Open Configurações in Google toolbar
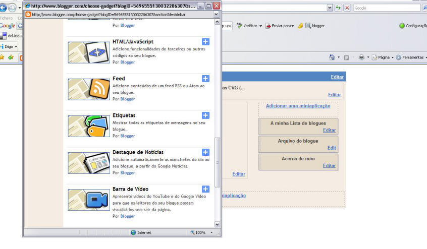The height and width of the screenshot is (249, 427). (413, 26)
